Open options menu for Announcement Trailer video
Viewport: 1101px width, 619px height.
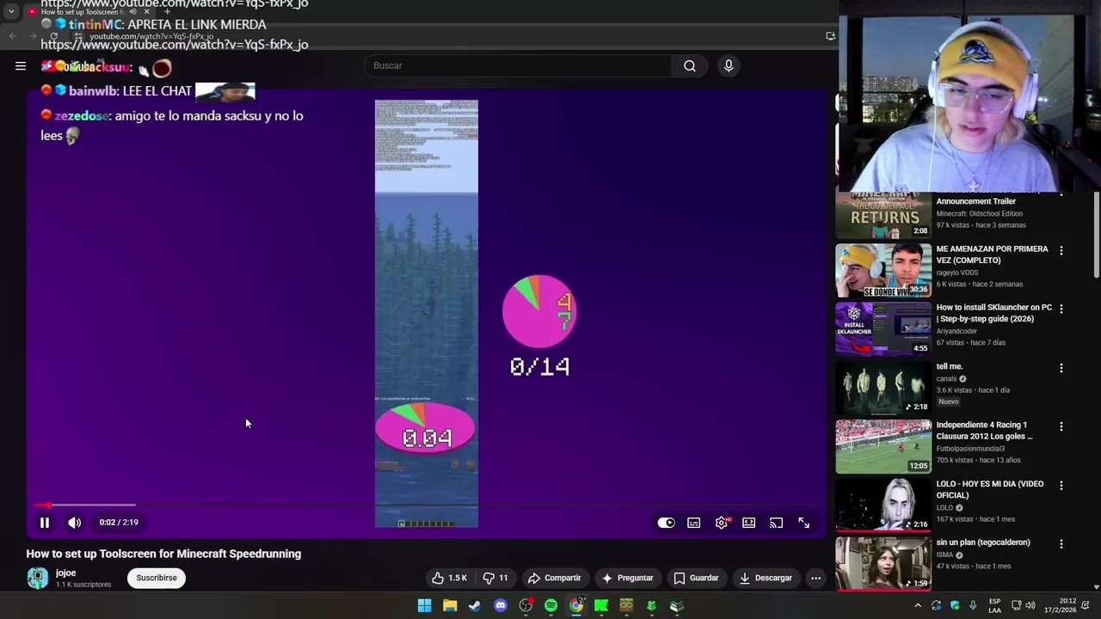pyautogui.click(x=1061, y=195)
